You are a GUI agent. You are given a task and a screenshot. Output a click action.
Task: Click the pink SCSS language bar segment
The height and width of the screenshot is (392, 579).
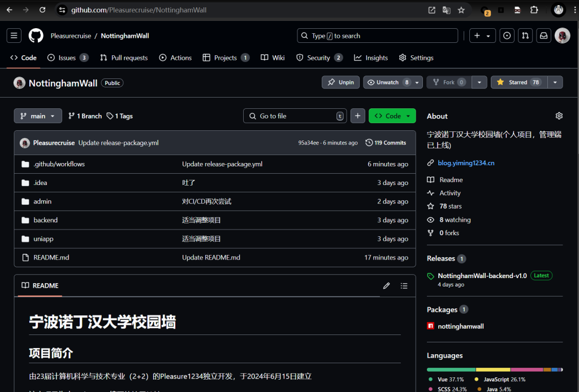click(527, 369)
